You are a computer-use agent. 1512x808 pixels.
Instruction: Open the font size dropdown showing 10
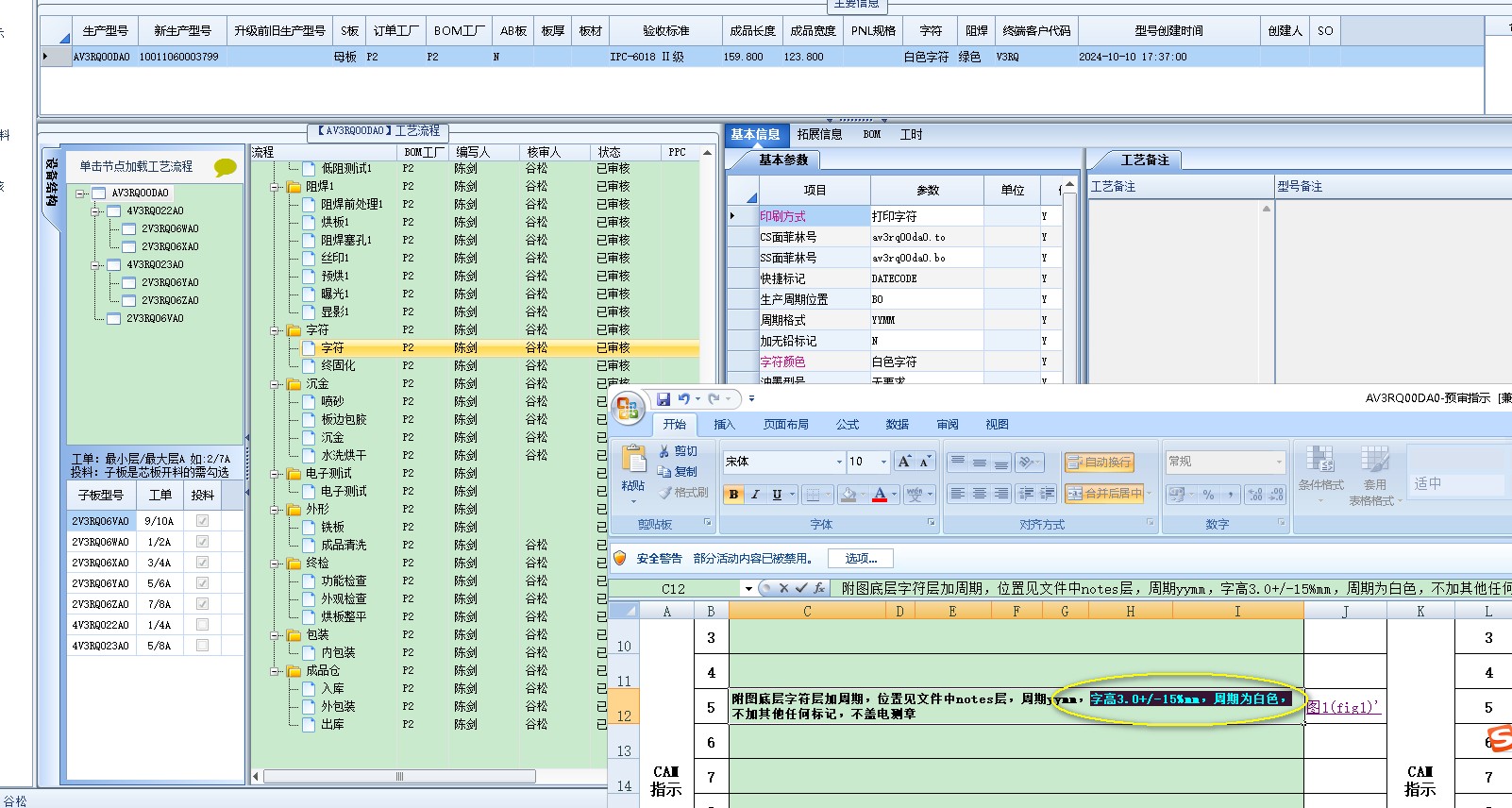(x=883, y=462)
